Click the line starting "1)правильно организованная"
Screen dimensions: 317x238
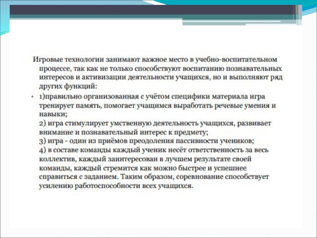pos(152,96)
